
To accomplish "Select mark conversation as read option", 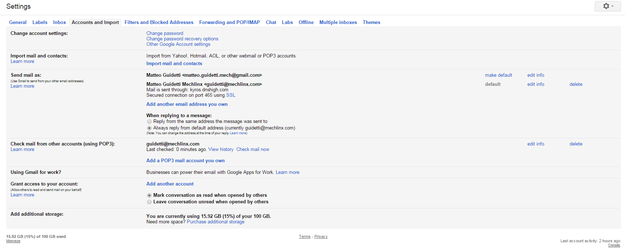I will click(x=149, y=195).
